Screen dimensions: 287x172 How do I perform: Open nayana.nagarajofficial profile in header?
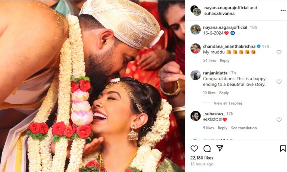[x=226, y=8]
